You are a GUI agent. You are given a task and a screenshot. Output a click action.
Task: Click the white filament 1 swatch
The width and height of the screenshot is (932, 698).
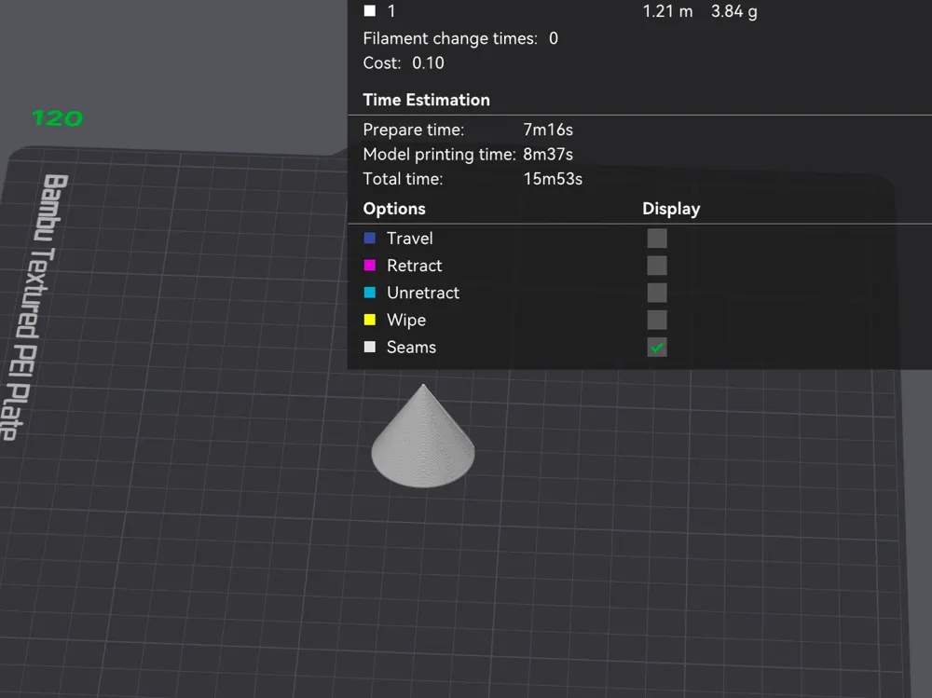[370, 10]
